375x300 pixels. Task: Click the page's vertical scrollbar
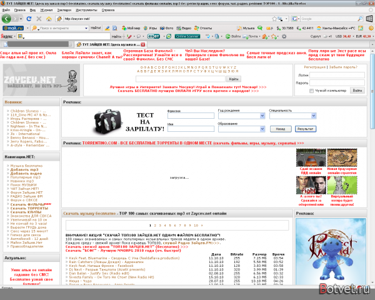click(372, 91)
